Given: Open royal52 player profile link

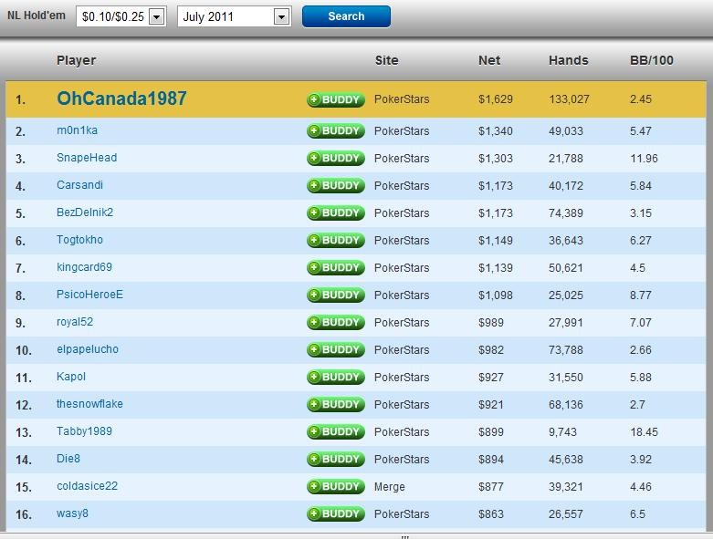Looking at the screenshot, I should (x=75, y=322).
